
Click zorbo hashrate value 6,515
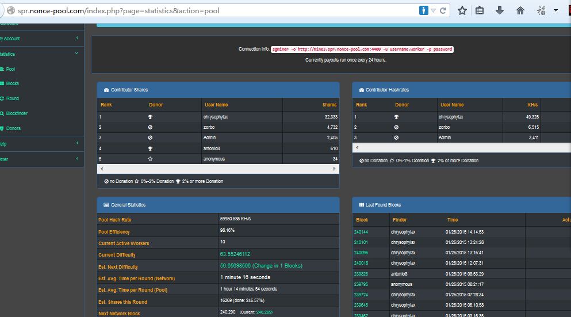click(x=533, y=127)
